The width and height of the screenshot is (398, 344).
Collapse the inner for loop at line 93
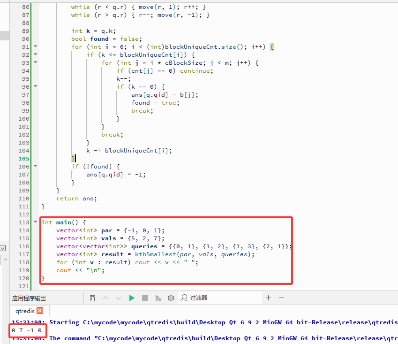(x=36, y=62)
